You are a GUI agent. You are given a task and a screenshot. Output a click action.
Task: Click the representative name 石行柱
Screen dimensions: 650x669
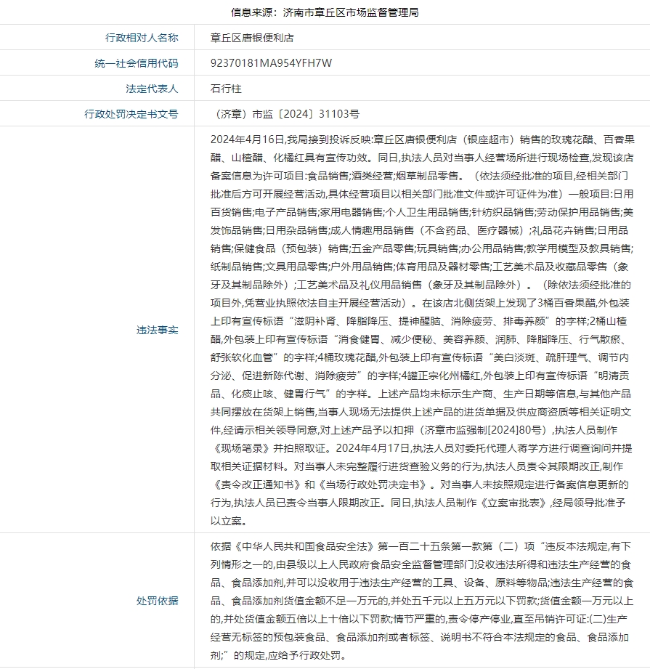tap(226, 89)
